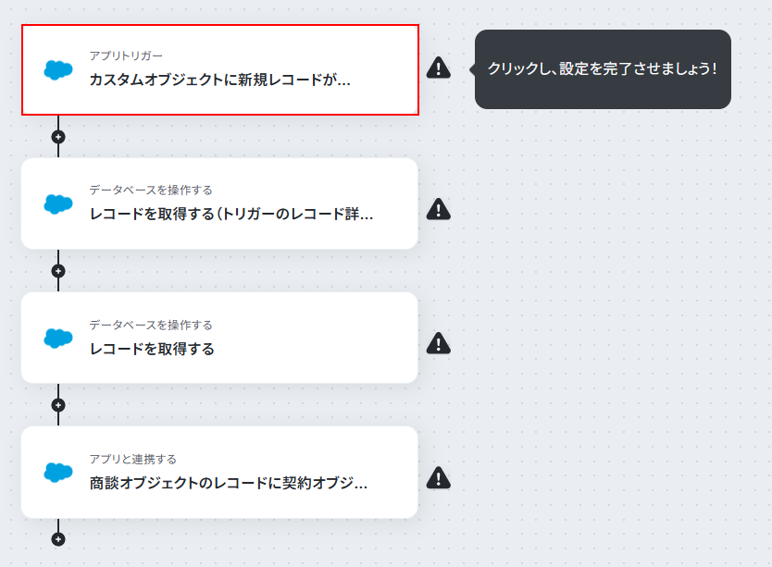
Task: Click warning triangle beside the app trigger card
Action: 438,68
